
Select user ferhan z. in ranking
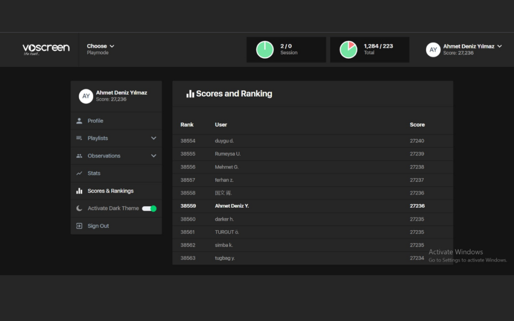tap(224, 180)
